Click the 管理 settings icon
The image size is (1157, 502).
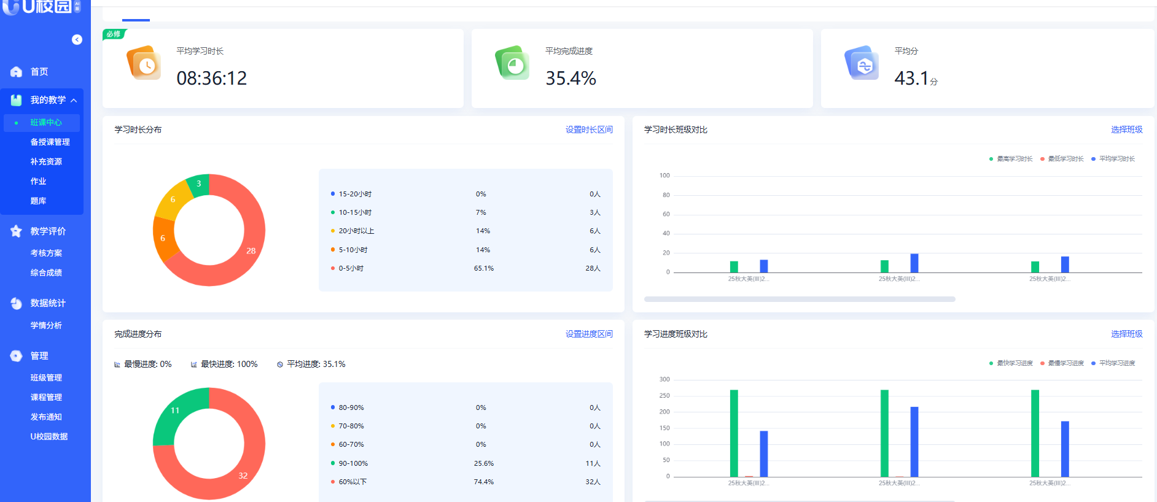tap(17, 356)
